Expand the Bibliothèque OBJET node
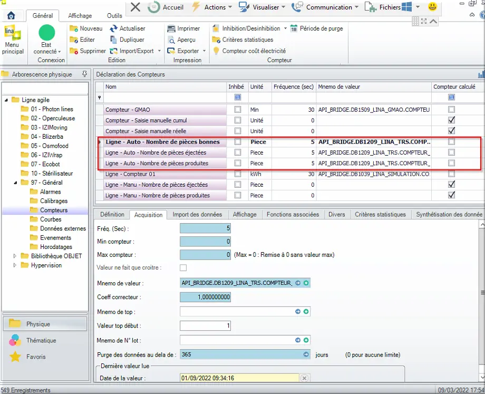This screenshot has height=394, width=485. click(15, 256)
